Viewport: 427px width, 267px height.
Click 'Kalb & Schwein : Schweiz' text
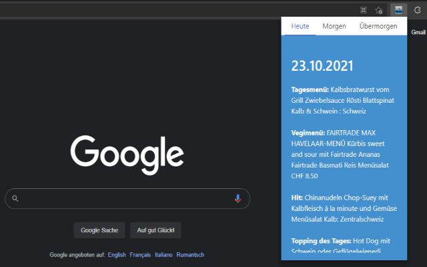(329, 111)
